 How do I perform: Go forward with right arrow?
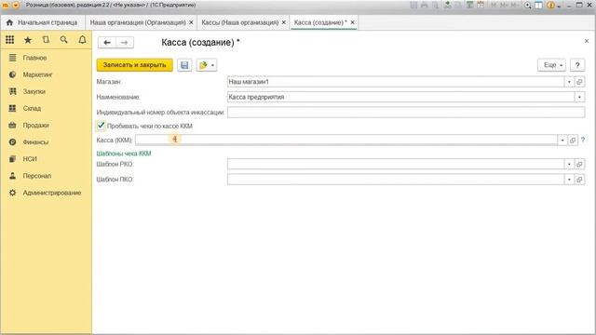124,43
